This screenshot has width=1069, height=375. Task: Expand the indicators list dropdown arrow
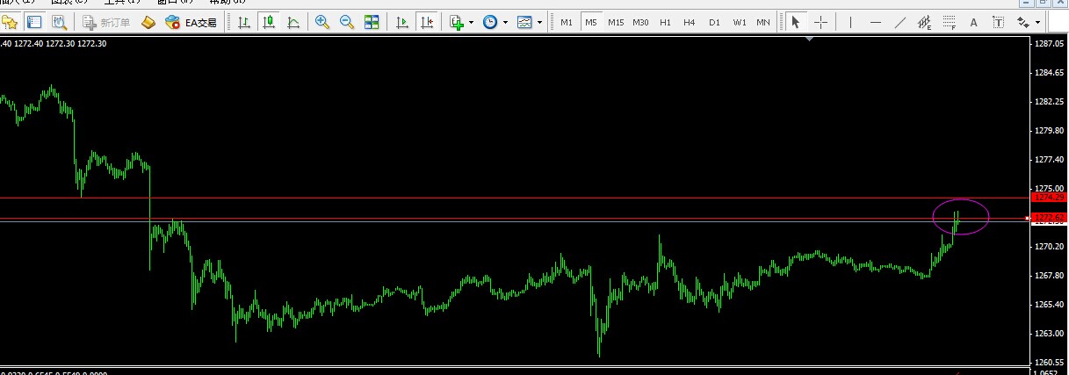tap(472, 22)
